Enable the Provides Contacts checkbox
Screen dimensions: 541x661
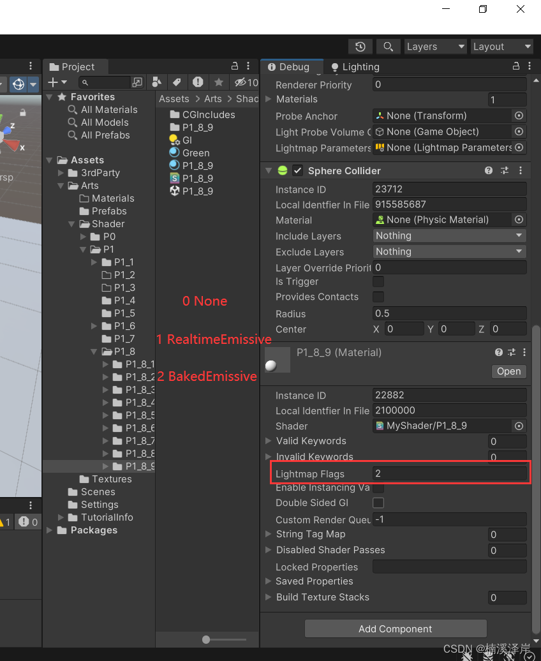pyautogui.click(x=378, y=297)
